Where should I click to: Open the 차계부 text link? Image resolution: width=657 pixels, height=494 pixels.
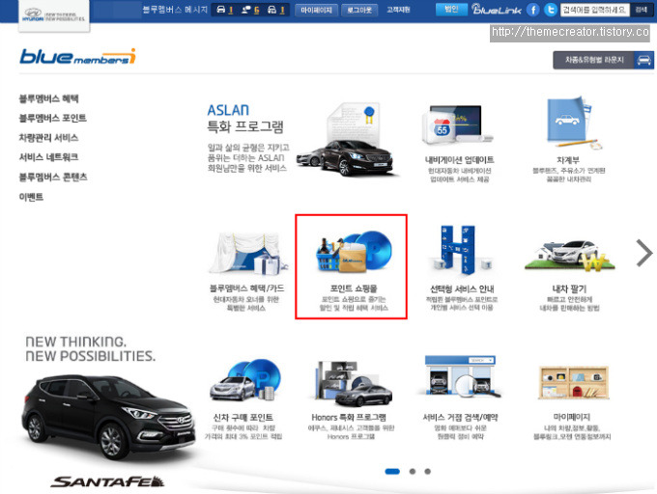[568, 160]
